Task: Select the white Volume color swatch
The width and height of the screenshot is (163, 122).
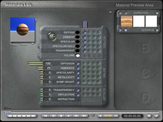Action: tap(77, 55)
